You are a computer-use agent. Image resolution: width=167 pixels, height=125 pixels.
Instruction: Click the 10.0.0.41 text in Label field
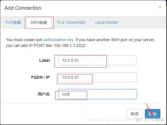pos(70,60)
